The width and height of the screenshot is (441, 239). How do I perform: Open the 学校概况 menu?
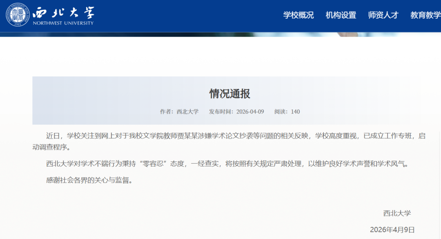click(x=298, y=15)
